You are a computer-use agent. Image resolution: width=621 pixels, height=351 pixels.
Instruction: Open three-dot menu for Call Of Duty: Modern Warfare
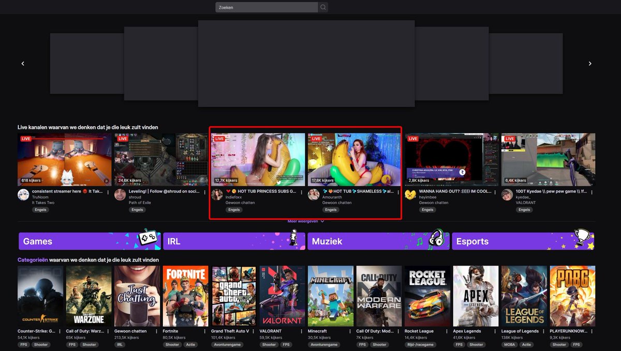tap(398, 331)
